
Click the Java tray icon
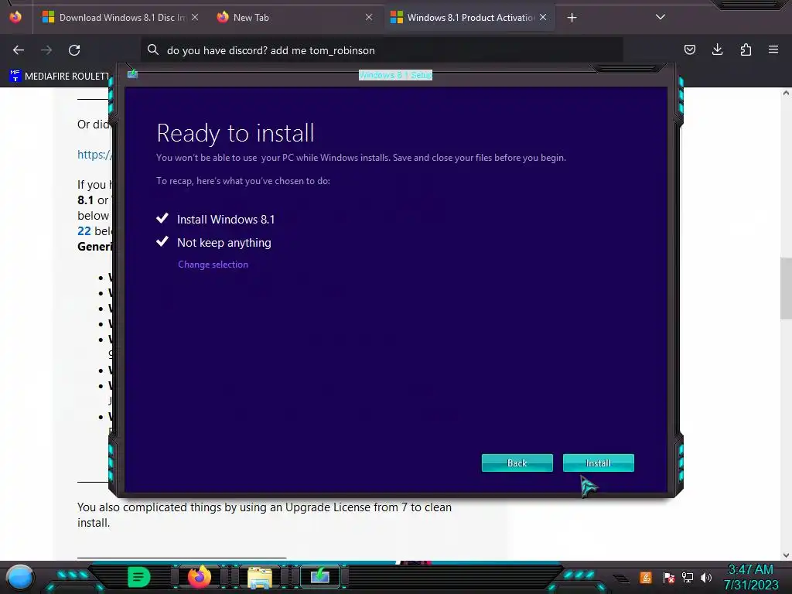pyautogui.click(x=646, y=577)
